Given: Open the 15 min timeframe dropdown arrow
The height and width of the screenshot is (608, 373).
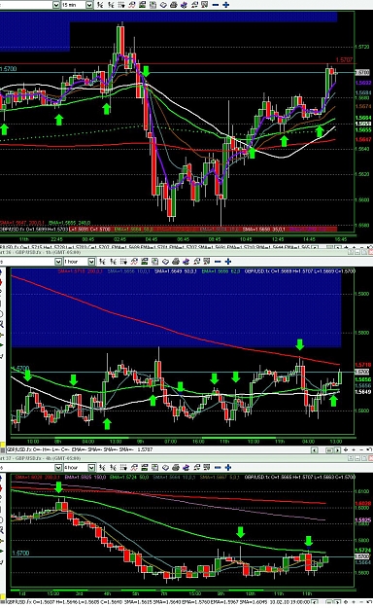Looking at the screenshot, I should pos(89,5).
